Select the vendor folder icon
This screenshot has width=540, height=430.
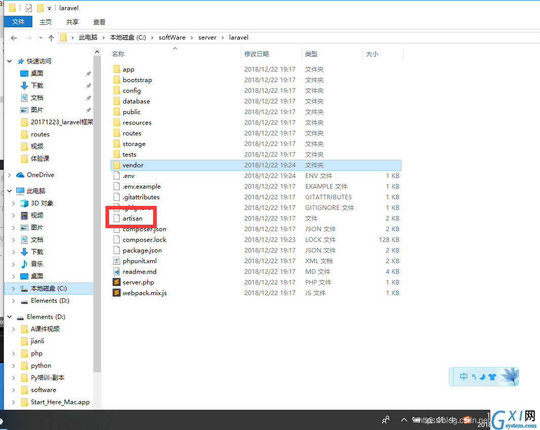(x=117, y=165)
